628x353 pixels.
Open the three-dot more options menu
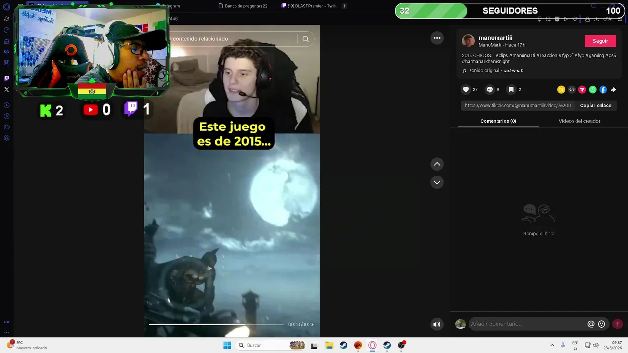point(437,38)
